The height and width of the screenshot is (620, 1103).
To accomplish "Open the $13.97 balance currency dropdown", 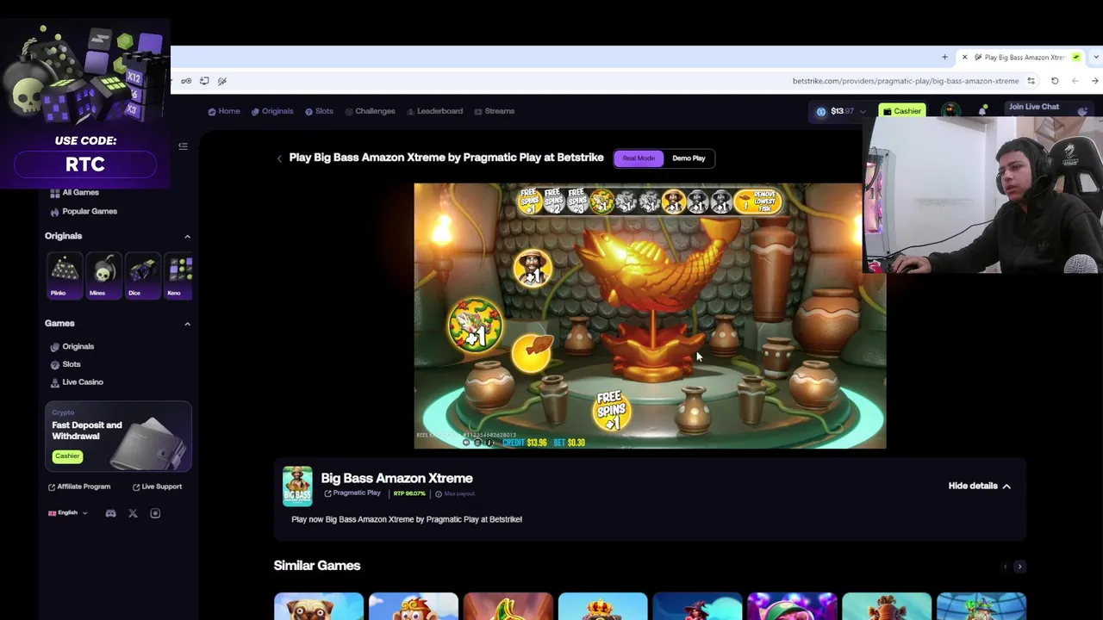I will click(841, 111).
